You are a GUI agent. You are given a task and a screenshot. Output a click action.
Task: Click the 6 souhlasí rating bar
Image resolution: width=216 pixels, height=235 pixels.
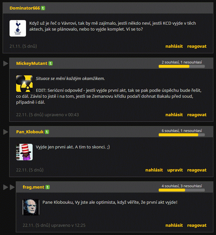click(182, 135)
